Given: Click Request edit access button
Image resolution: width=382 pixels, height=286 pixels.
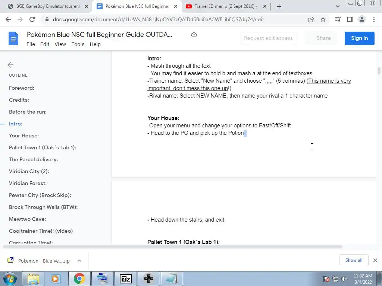Looking at the screenshot, I should click(x=268, y=38).
